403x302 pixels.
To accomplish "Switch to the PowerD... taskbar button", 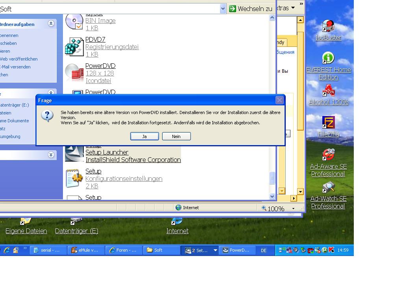I will (237, 250).
